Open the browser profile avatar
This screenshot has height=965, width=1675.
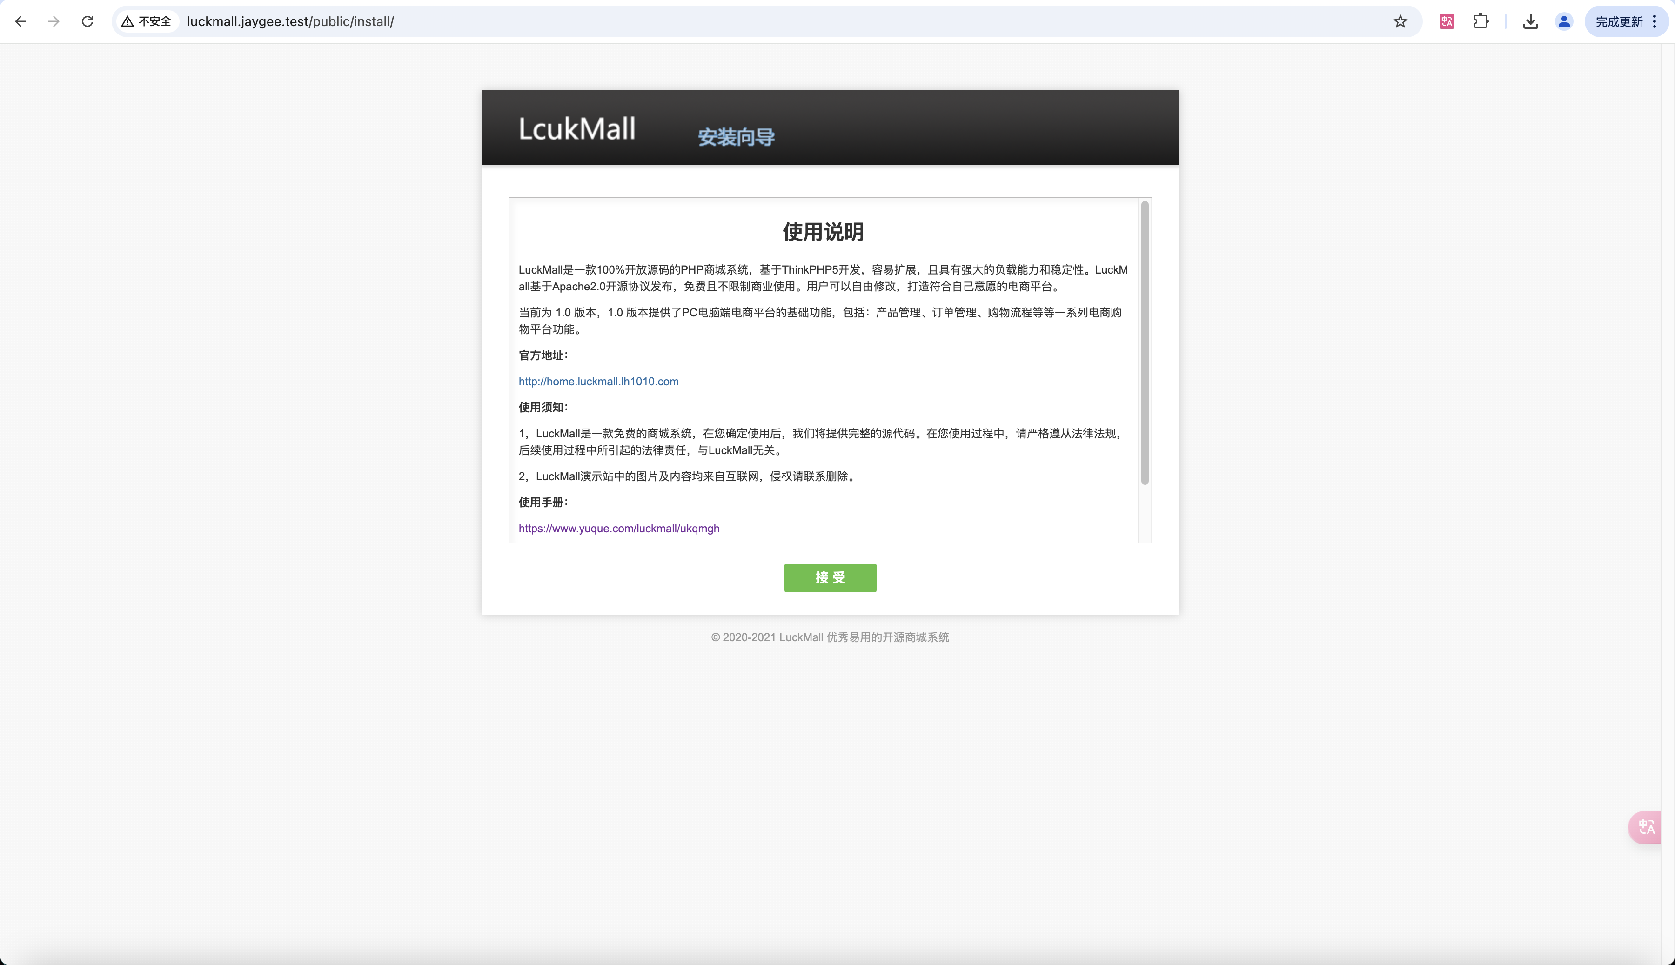pyautogui.click(x=1564, y=21)
